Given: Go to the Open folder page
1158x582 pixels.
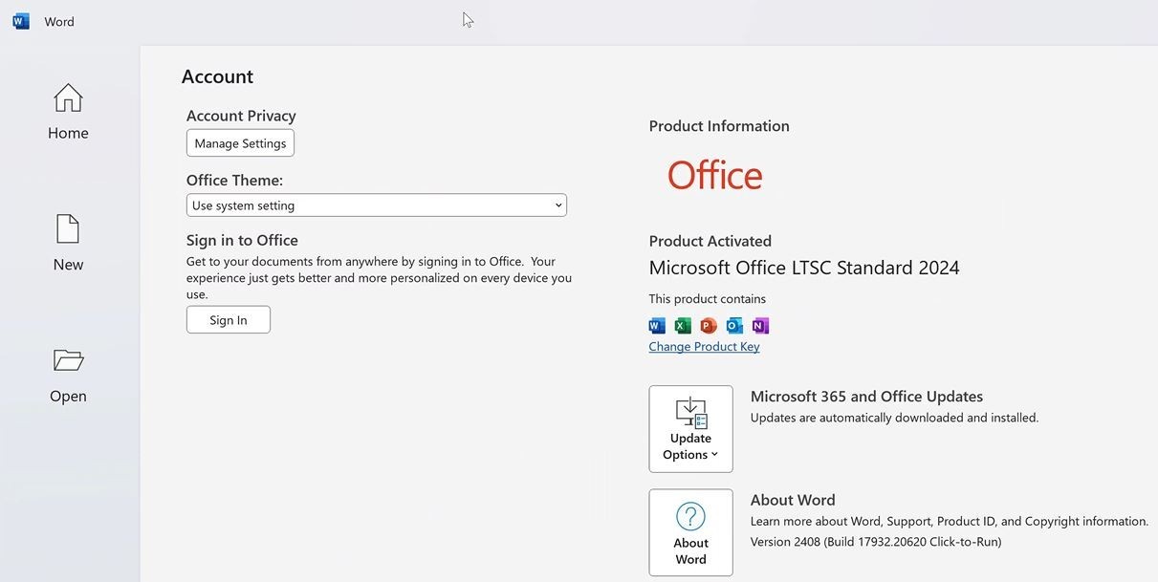Looking at the screenshot, I should (x=68, y=375).
